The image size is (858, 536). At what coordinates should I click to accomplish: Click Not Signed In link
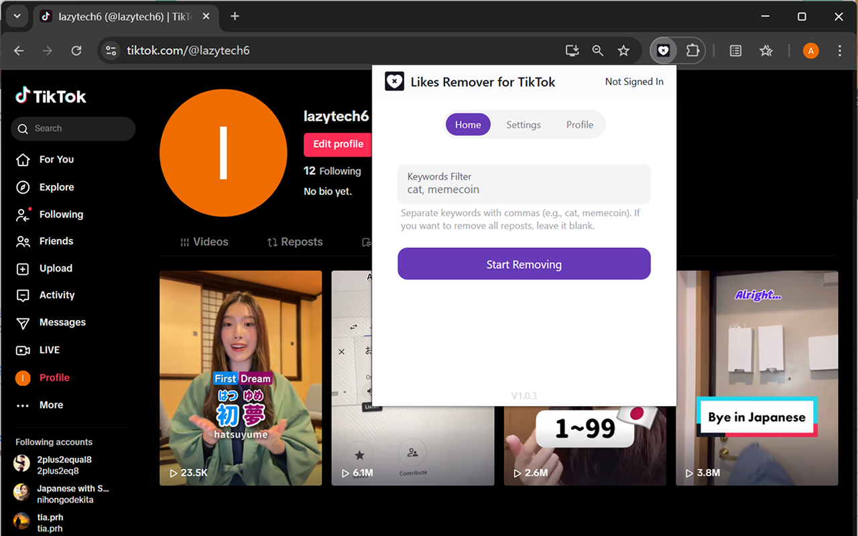634,82
